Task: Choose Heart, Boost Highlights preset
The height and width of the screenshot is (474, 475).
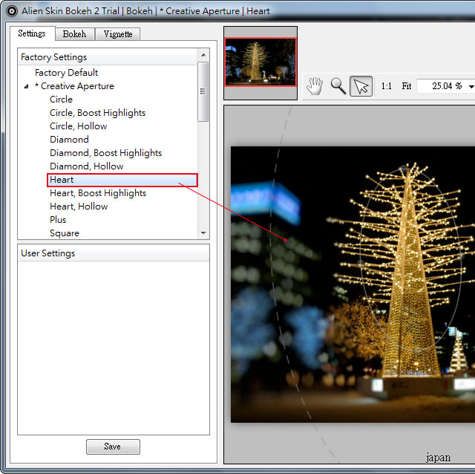Action: pyautogui.click(x=98, y=193)
